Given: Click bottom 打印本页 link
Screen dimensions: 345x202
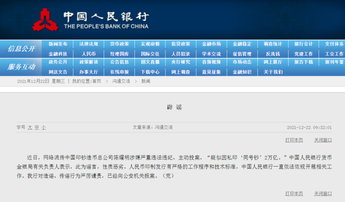Looking at the screenshot, I should (294, 194).
